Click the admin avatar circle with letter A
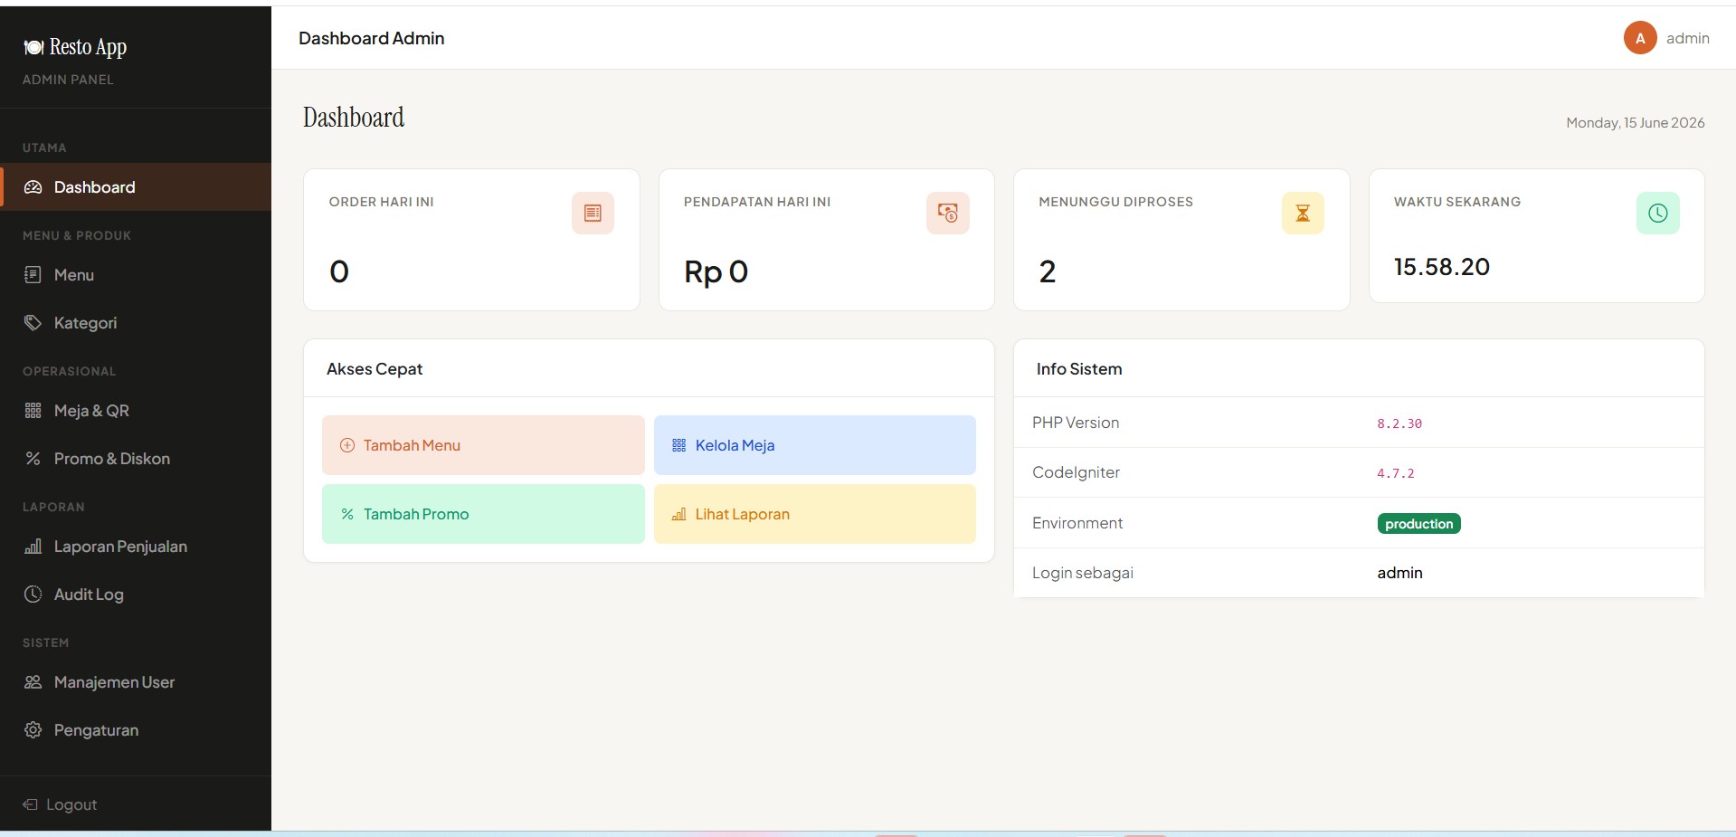 [1640, 38]
